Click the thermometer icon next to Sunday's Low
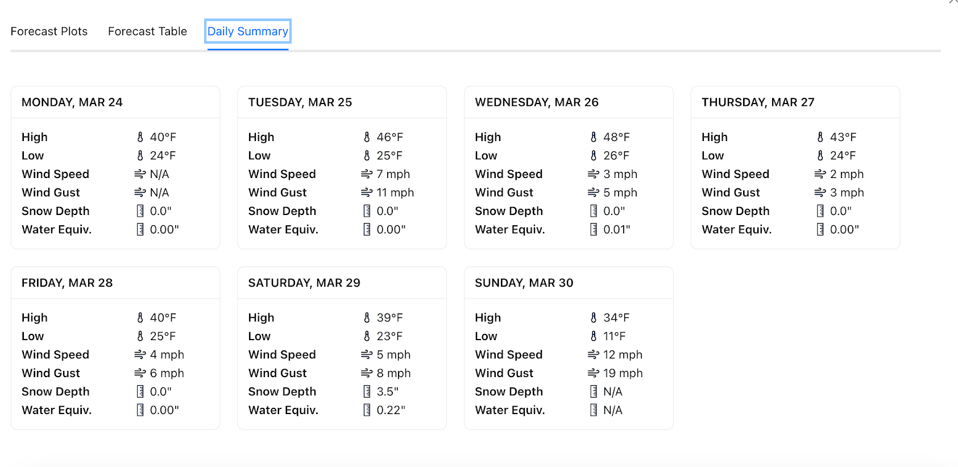The image size is (958, 467). pyautogui.click(x=594, y=336)
